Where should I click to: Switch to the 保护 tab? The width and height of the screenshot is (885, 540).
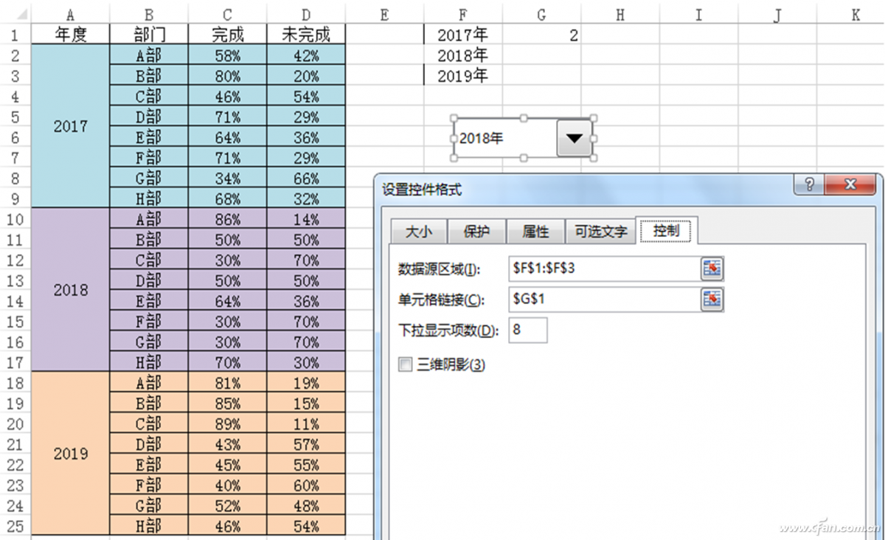tap(476, 232)
